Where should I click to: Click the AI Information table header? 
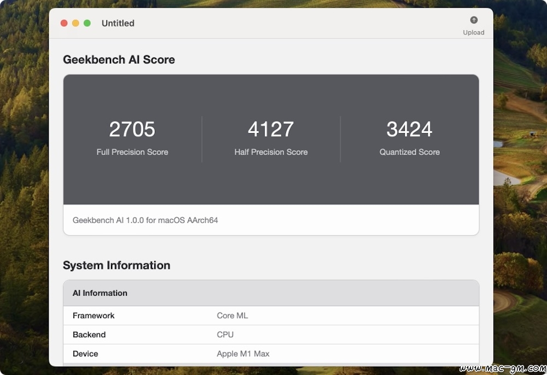(271, 293)
